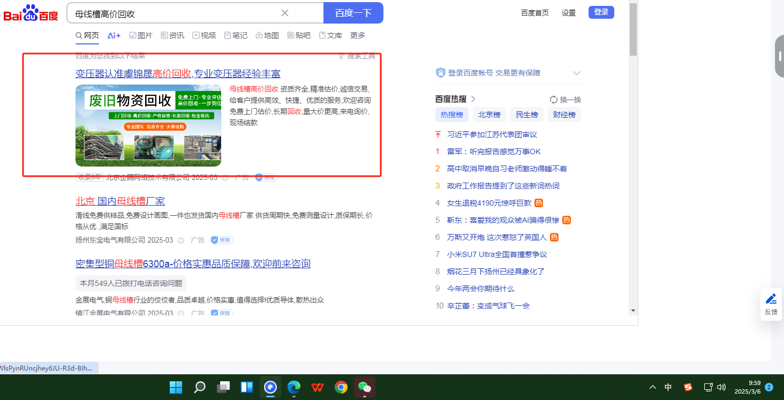The width and height of the screenshot is (784, 400).
Task: Open WPS Office from the taskbar
Action: pos(318,387)
